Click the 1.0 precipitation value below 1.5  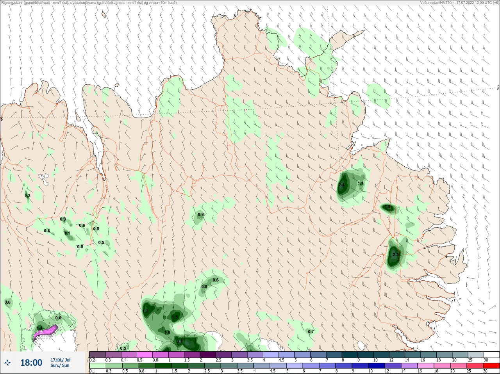coord(167,332)
